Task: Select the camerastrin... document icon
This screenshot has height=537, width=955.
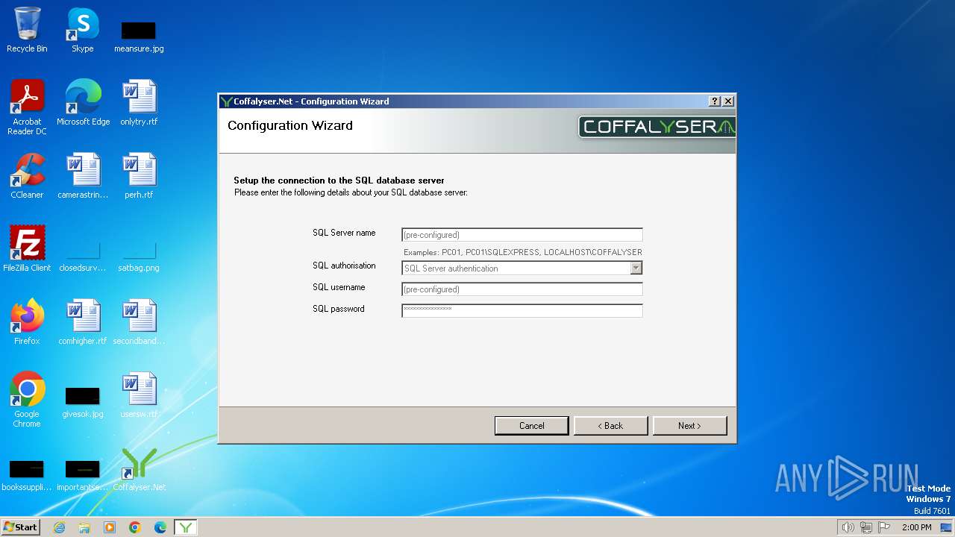Action: pyautogui.click(x=83, y=175)
